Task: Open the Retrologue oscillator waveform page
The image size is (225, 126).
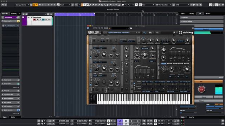Action: 144,33
